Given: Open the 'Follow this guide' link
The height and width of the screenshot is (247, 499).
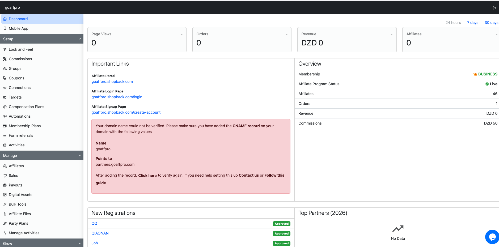Looking at the screenshot, I should pos(190,179).
